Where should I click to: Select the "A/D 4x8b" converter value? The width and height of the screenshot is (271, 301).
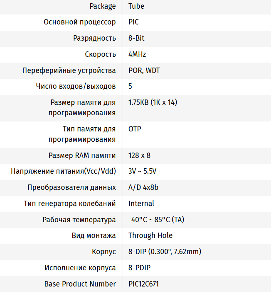coord(143,187)
